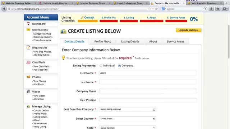Screen dimensions: 230x129
Task: Go to browser home page icon
Action: (x=218, y=9)
